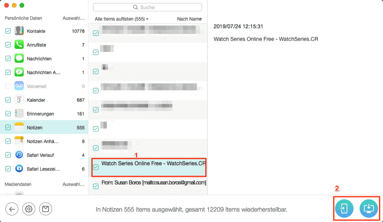
Task: Select the Anrufliste category row
Action: pos(44,44)
